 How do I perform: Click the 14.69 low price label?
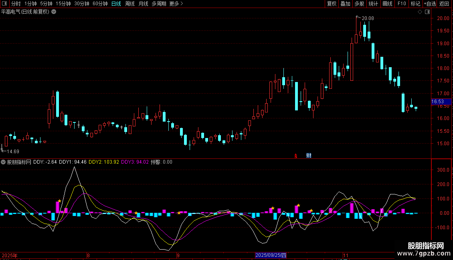tap(13, 152)
